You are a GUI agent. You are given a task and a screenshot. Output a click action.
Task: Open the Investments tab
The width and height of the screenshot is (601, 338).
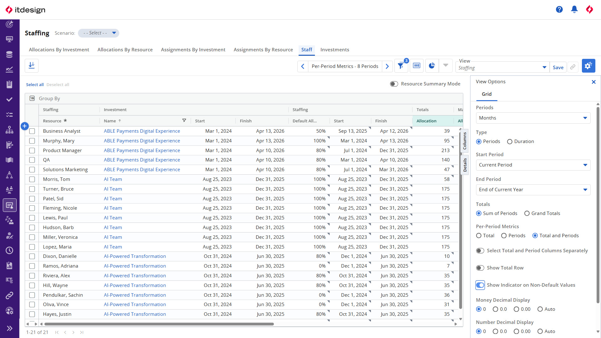[335, 50]
